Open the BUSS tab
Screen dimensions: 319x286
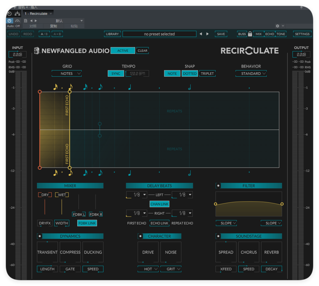tap(242, 34)
